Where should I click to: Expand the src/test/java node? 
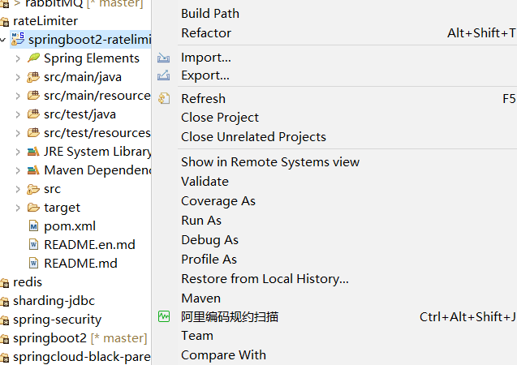pos(18,114)
